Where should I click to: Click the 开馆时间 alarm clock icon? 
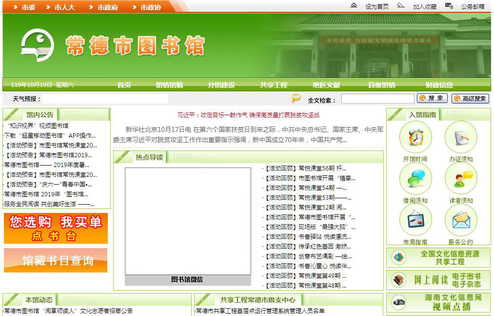(x=415, y=137)
